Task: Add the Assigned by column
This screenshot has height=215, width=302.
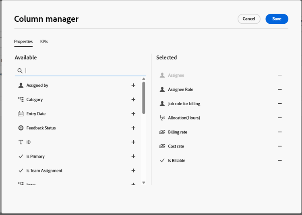Action: point(133,85)
